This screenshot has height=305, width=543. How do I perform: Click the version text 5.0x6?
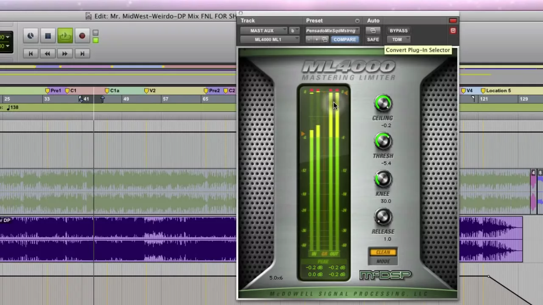coord(276,278)
